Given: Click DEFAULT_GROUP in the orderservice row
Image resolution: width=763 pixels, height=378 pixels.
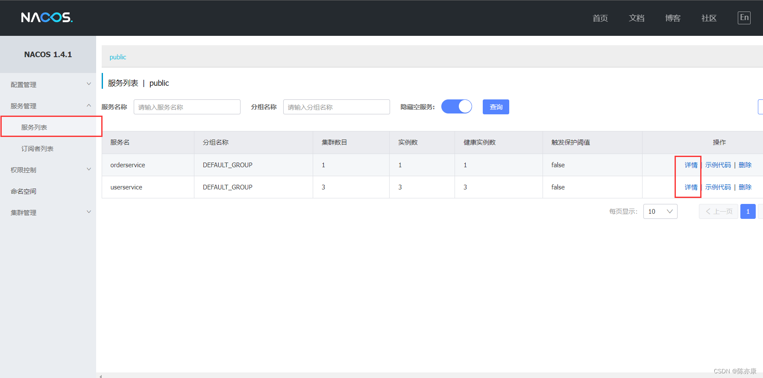Looking at the screenshot, I should 228,165.
